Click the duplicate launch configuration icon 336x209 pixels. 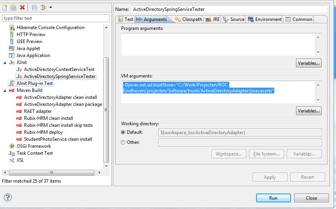tap(14, 7)
